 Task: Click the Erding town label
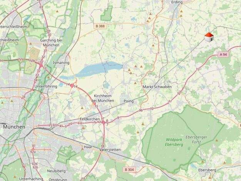coord(177,2)
